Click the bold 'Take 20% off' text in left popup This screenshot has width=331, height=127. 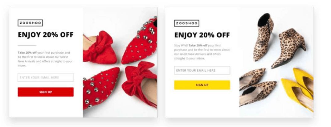pyautogui.click(x=27, y=53)
